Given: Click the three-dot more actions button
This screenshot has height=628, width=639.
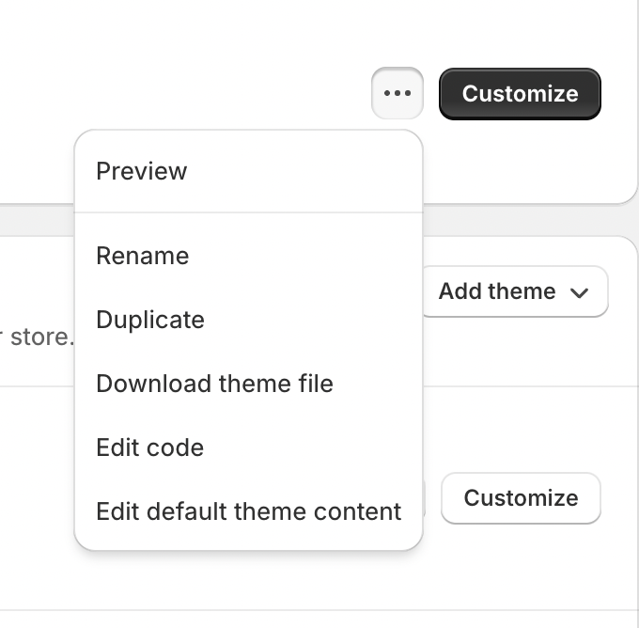Looking at the screenshot, I should 397,93.
